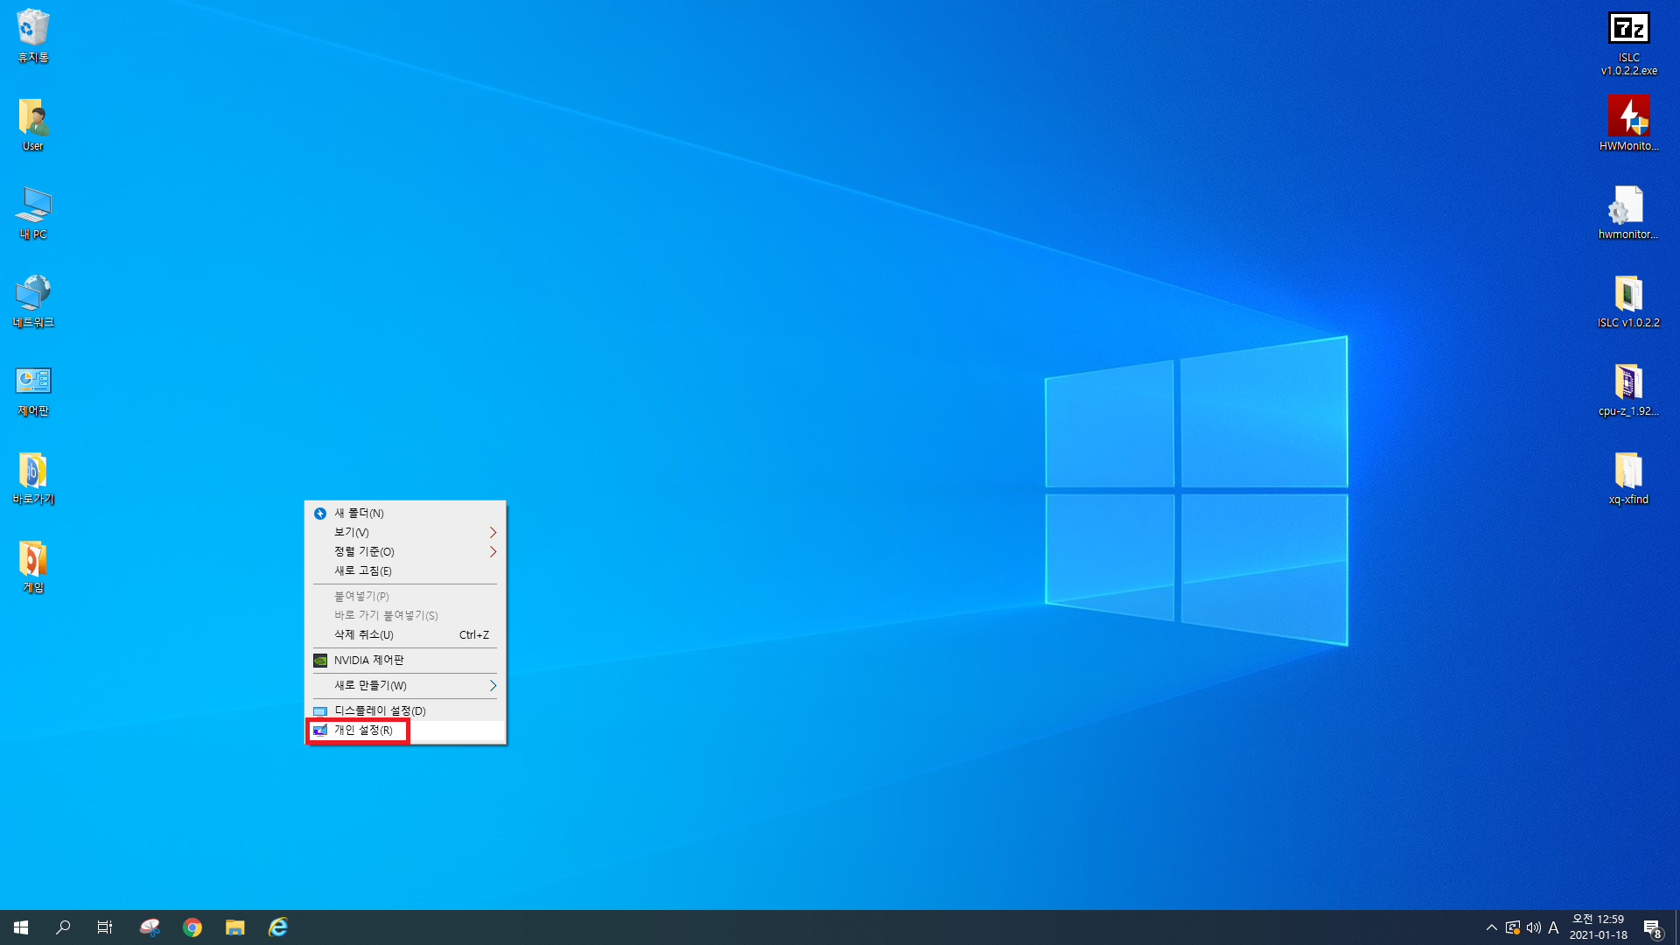The image size is (1680, 945).
Task: Open Internet Explorer from the taskbar
Action: click(x=278, y=927)
